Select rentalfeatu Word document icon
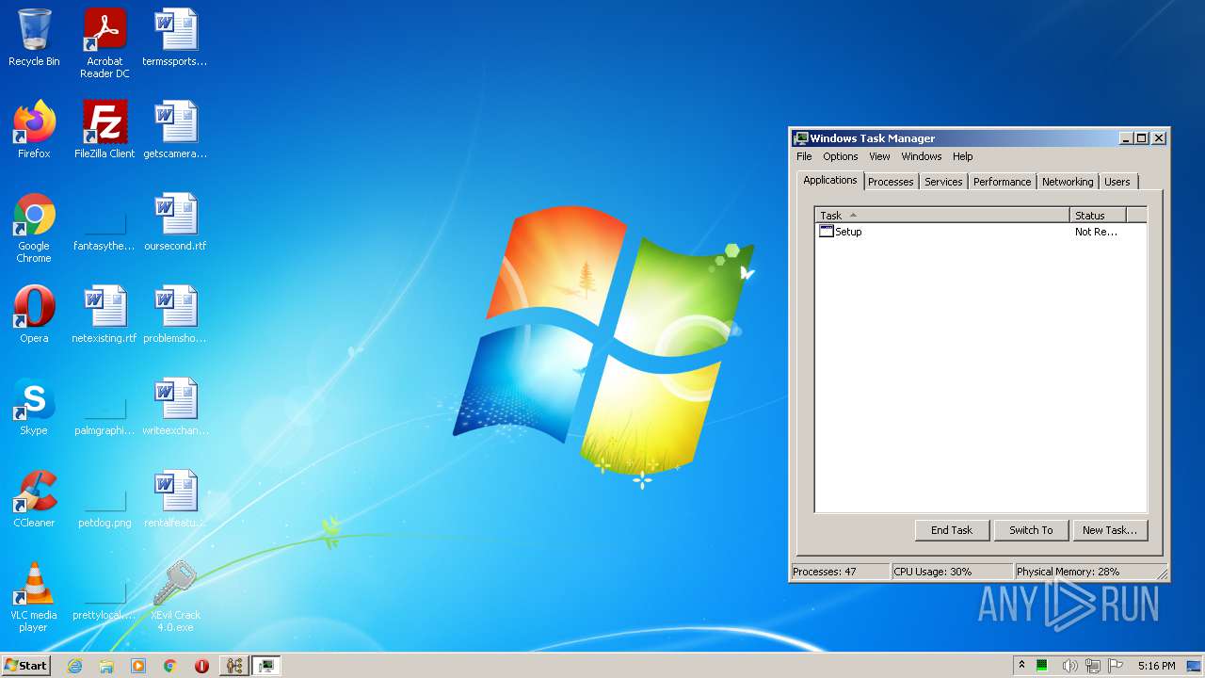 pyautogui.click(x=175, y=499)
